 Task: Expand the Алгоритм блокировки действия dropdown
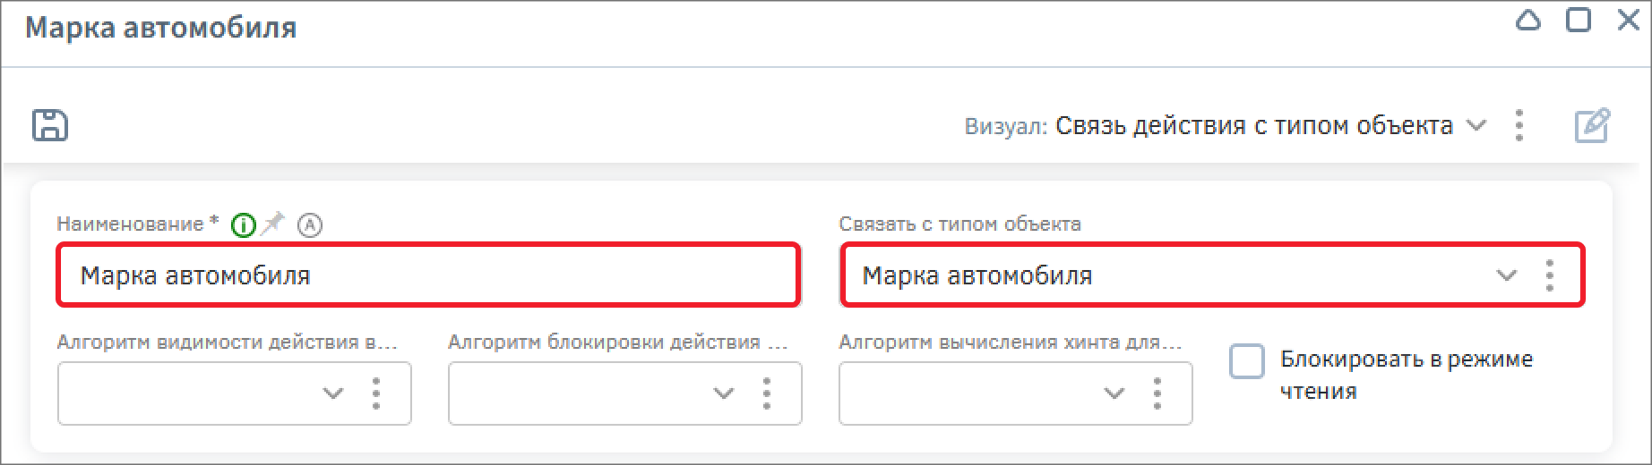724,393
